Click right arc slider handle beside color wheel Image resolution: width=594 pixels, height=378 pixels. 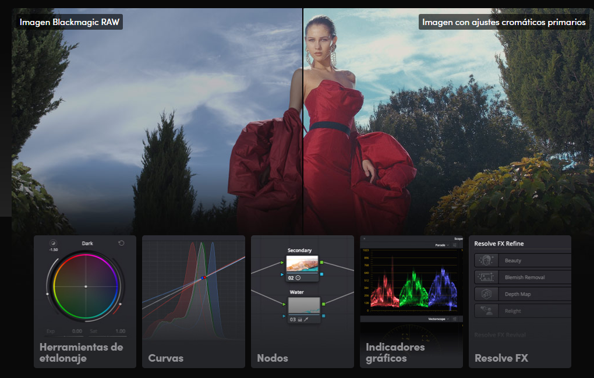[x=121, y=304]
